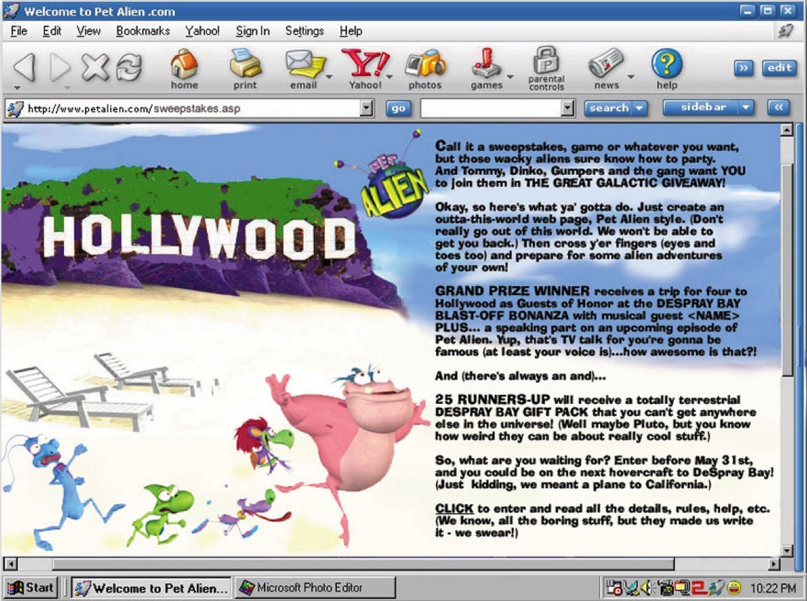Click the « collapse button beside sidebar
Screen dimensions: 807x601
(x=778, y=108)
